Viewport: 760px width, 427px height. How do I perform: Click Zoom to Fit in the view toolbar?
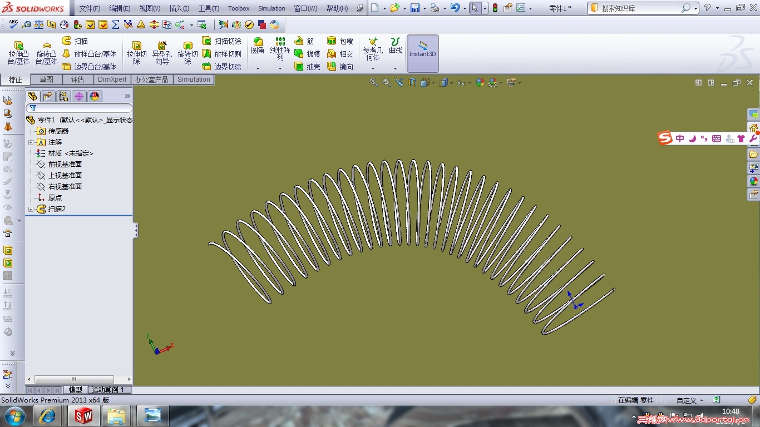click(x=374, y=82)
